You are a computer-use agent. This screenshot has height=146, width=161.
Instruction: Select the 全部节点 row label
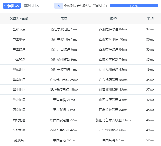19,29
